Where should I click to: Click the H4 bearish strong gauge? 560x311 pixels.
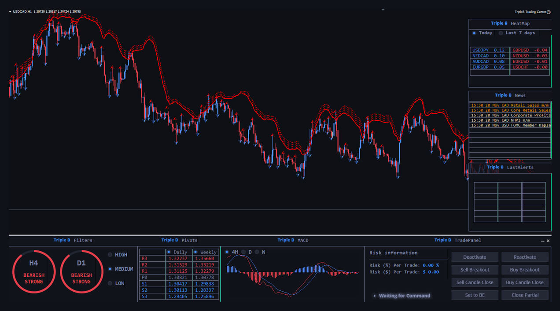pyautogui.click(x=34, y=271)
